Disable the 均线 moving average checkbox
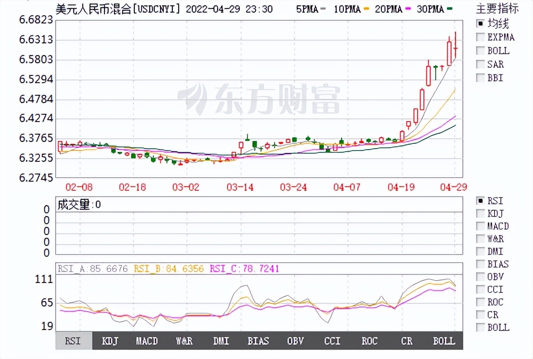The image size is (533, 359). [x=480, y=24]
